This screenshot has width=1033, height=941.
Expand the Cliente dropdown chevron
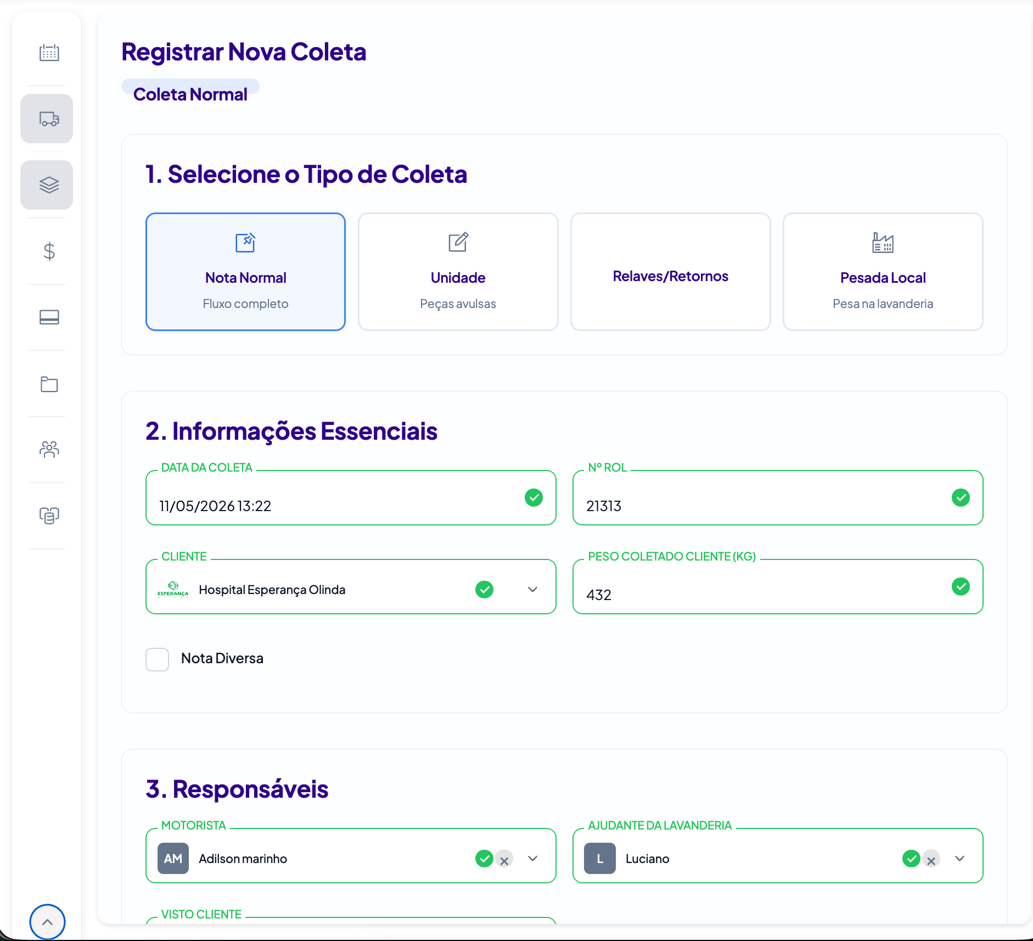pyautogui.click(x=532, y=589)
